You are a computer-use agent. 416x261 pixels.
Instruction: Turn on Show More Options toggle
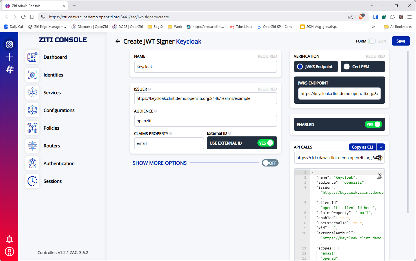[270, 163]
